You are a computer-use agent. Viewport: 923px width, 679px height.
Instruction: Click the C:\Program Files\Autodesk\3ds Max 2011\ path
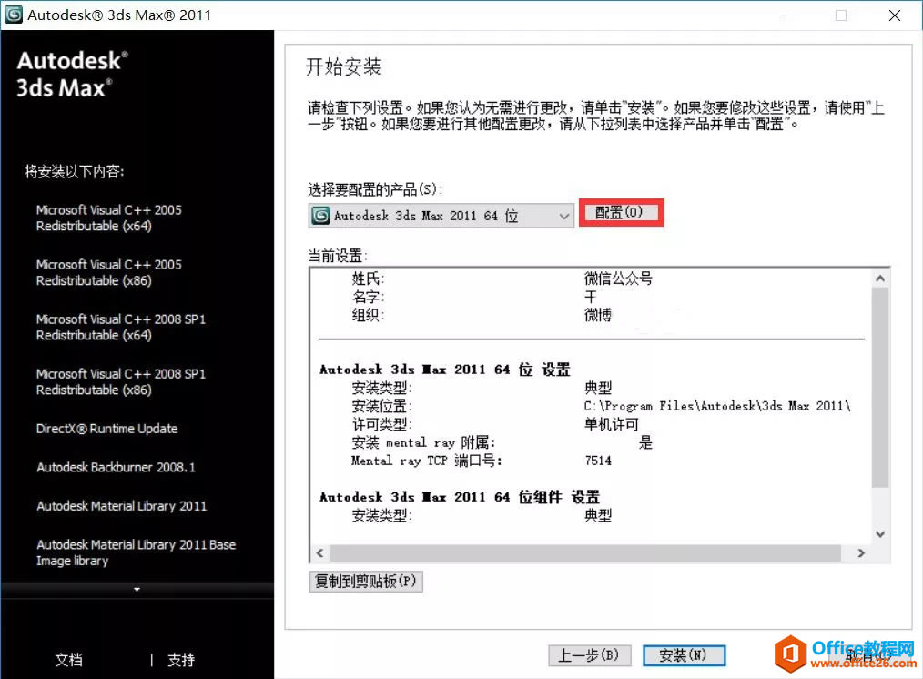[717, 406]
